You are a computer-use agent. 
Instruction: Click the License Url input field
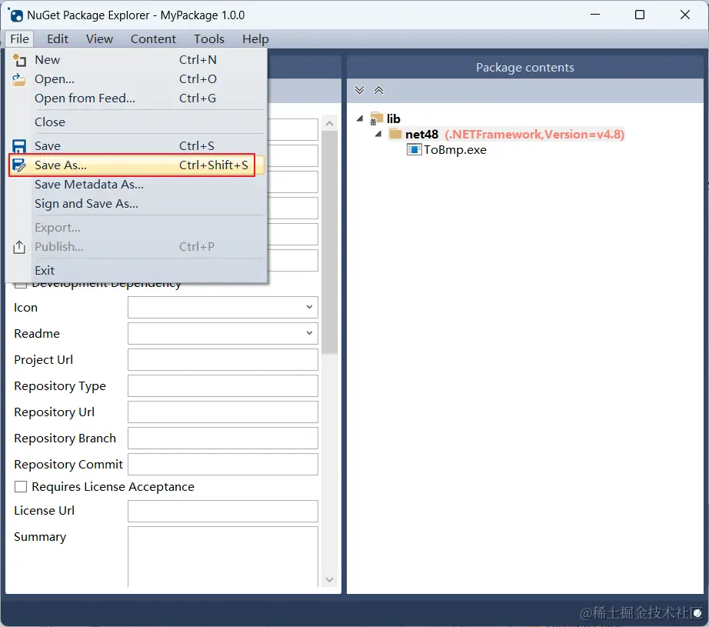click(x=223, y=511)
